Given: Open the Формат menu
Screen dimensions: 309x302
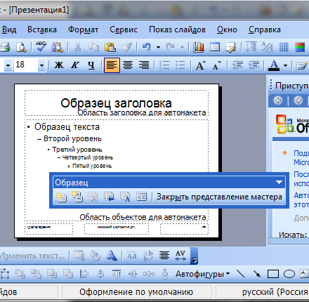Looking at the screenshot, I should click(x=83, y=29).
